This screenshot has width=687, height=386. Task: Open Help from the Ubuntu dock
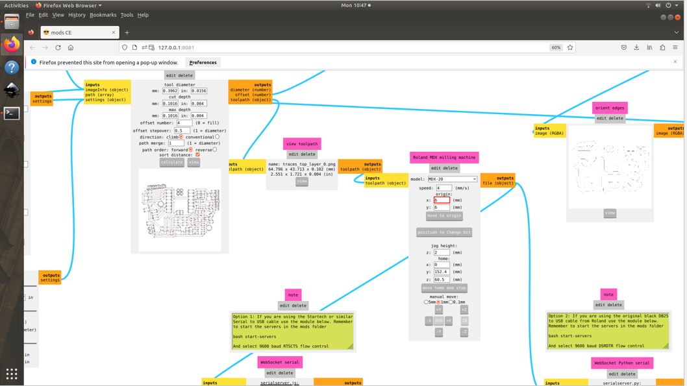pos(12,67)
